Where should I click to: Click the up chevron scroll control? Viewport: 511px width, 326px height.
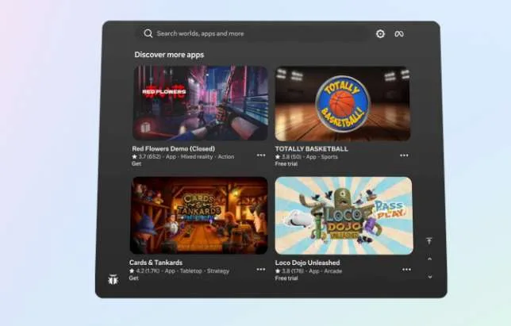click(x=430, y=259)
